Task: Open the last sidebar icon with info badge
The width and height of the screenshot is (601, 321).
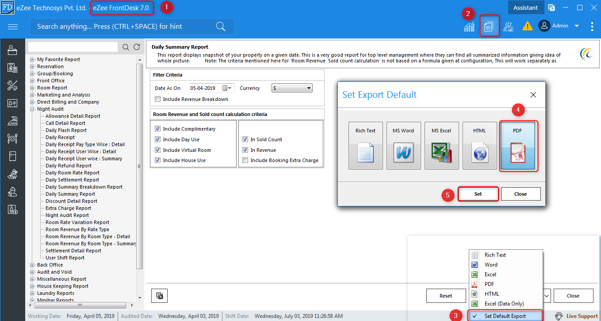Action: click(12, 209)
